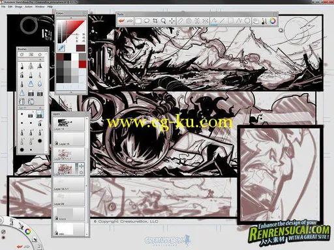Select the blue triangle Smear brush
Viewport: 334px width, 250px height.
click(31, 84)
